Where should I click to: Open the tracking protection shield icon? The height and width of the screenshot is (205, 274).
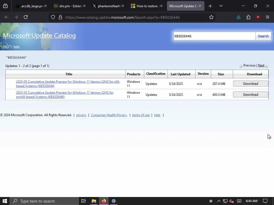pos(53,17)
